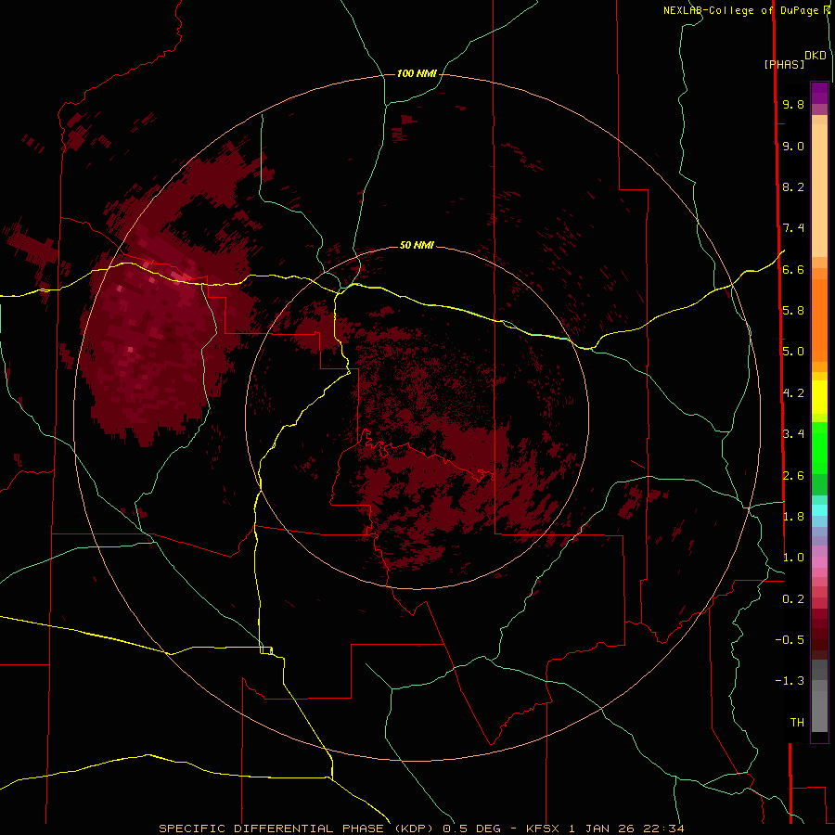835x835 pixels.
Task: Select the 3.4 value on color scale
Action: [793, 434]
